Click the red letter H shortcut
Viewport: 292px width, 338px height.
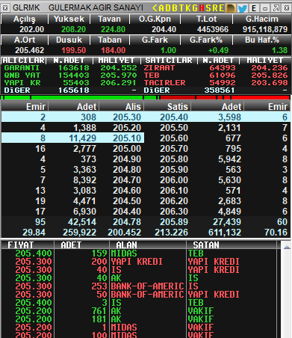202,8
